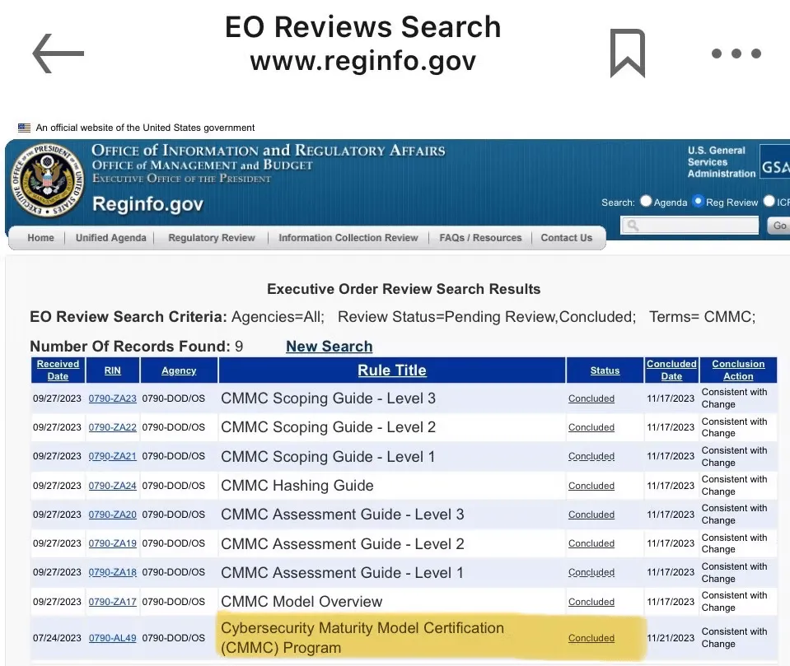Open the Regulatory Review menu
790x666 pixels.
212,238
